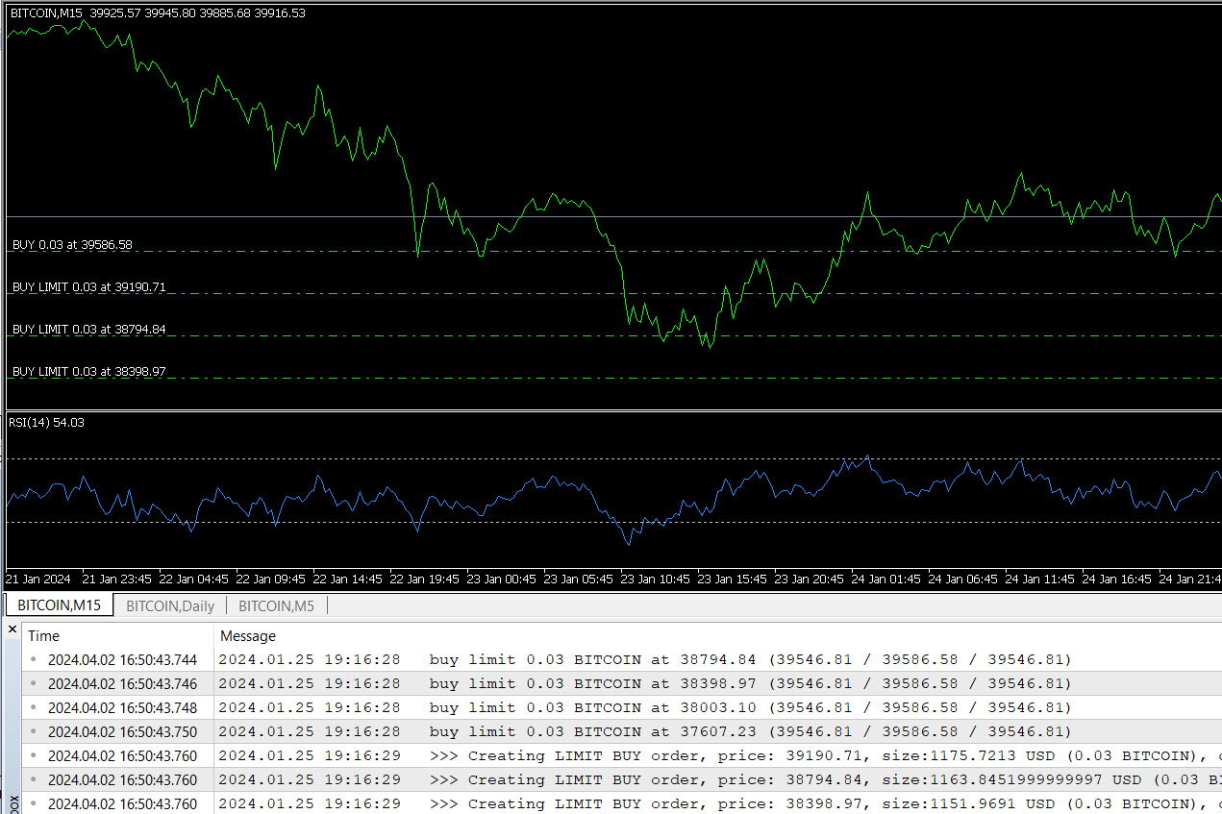Switch to the BITCOIN,Daily chart tab

[x=170, y=605]
